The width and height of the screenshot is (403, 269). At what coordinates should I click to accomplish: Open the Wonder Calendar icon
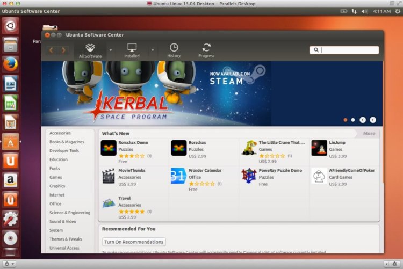pyautogui.click(x=178, y=176)
